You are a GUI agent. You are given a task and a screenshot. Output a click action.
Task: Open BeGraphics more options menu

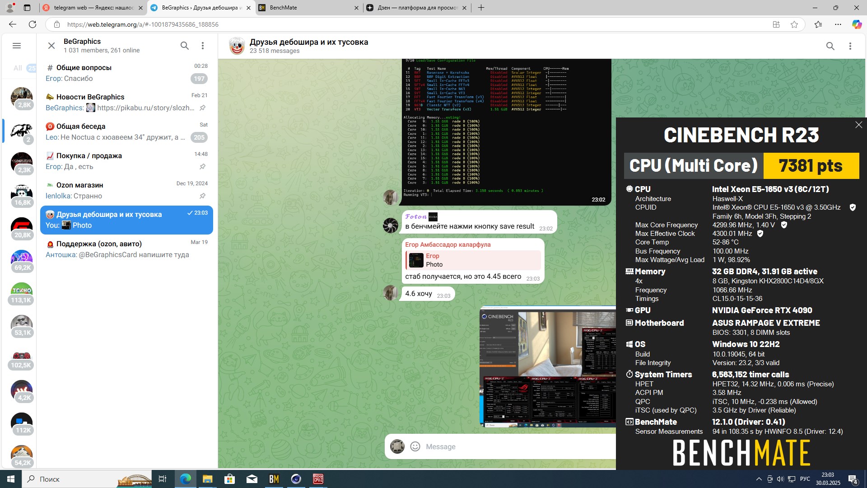pyautogui.click(x=203, y=46)
